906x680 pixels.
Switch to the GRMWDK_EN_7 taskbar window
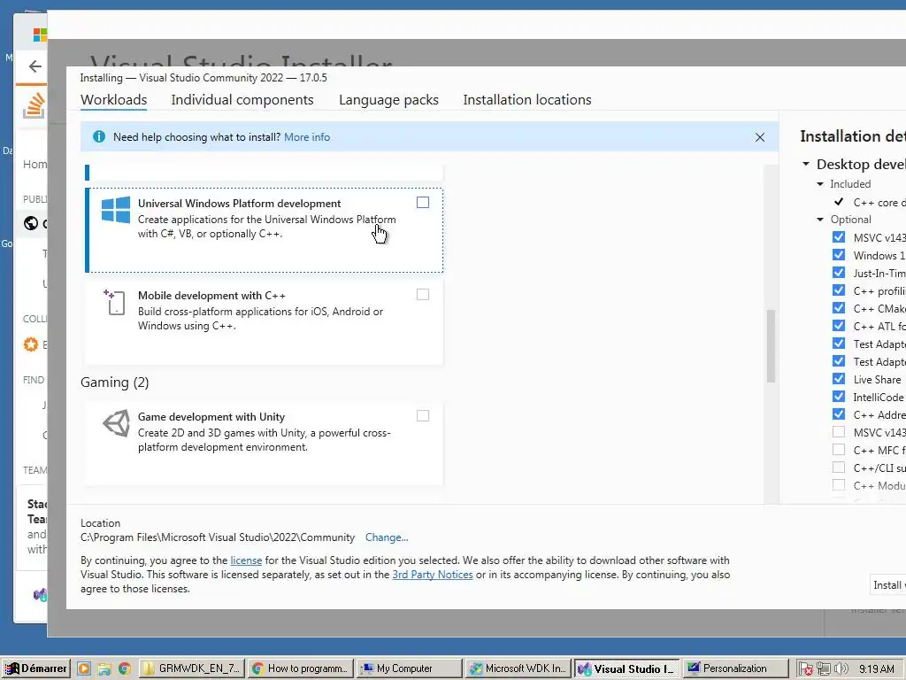(192, 668)
